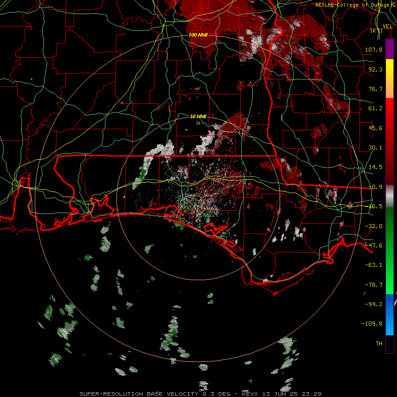Select the -94.2 value on velocity scale

374,304
